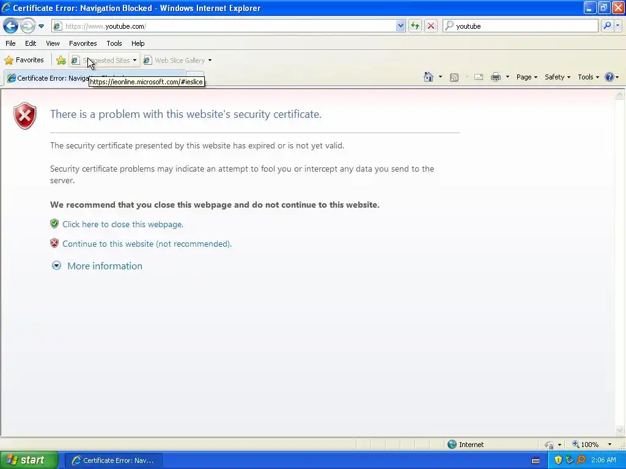Screen dimensions: 626x469
Task: Click the Forward navigation arrow
Action: pos(27,26)
